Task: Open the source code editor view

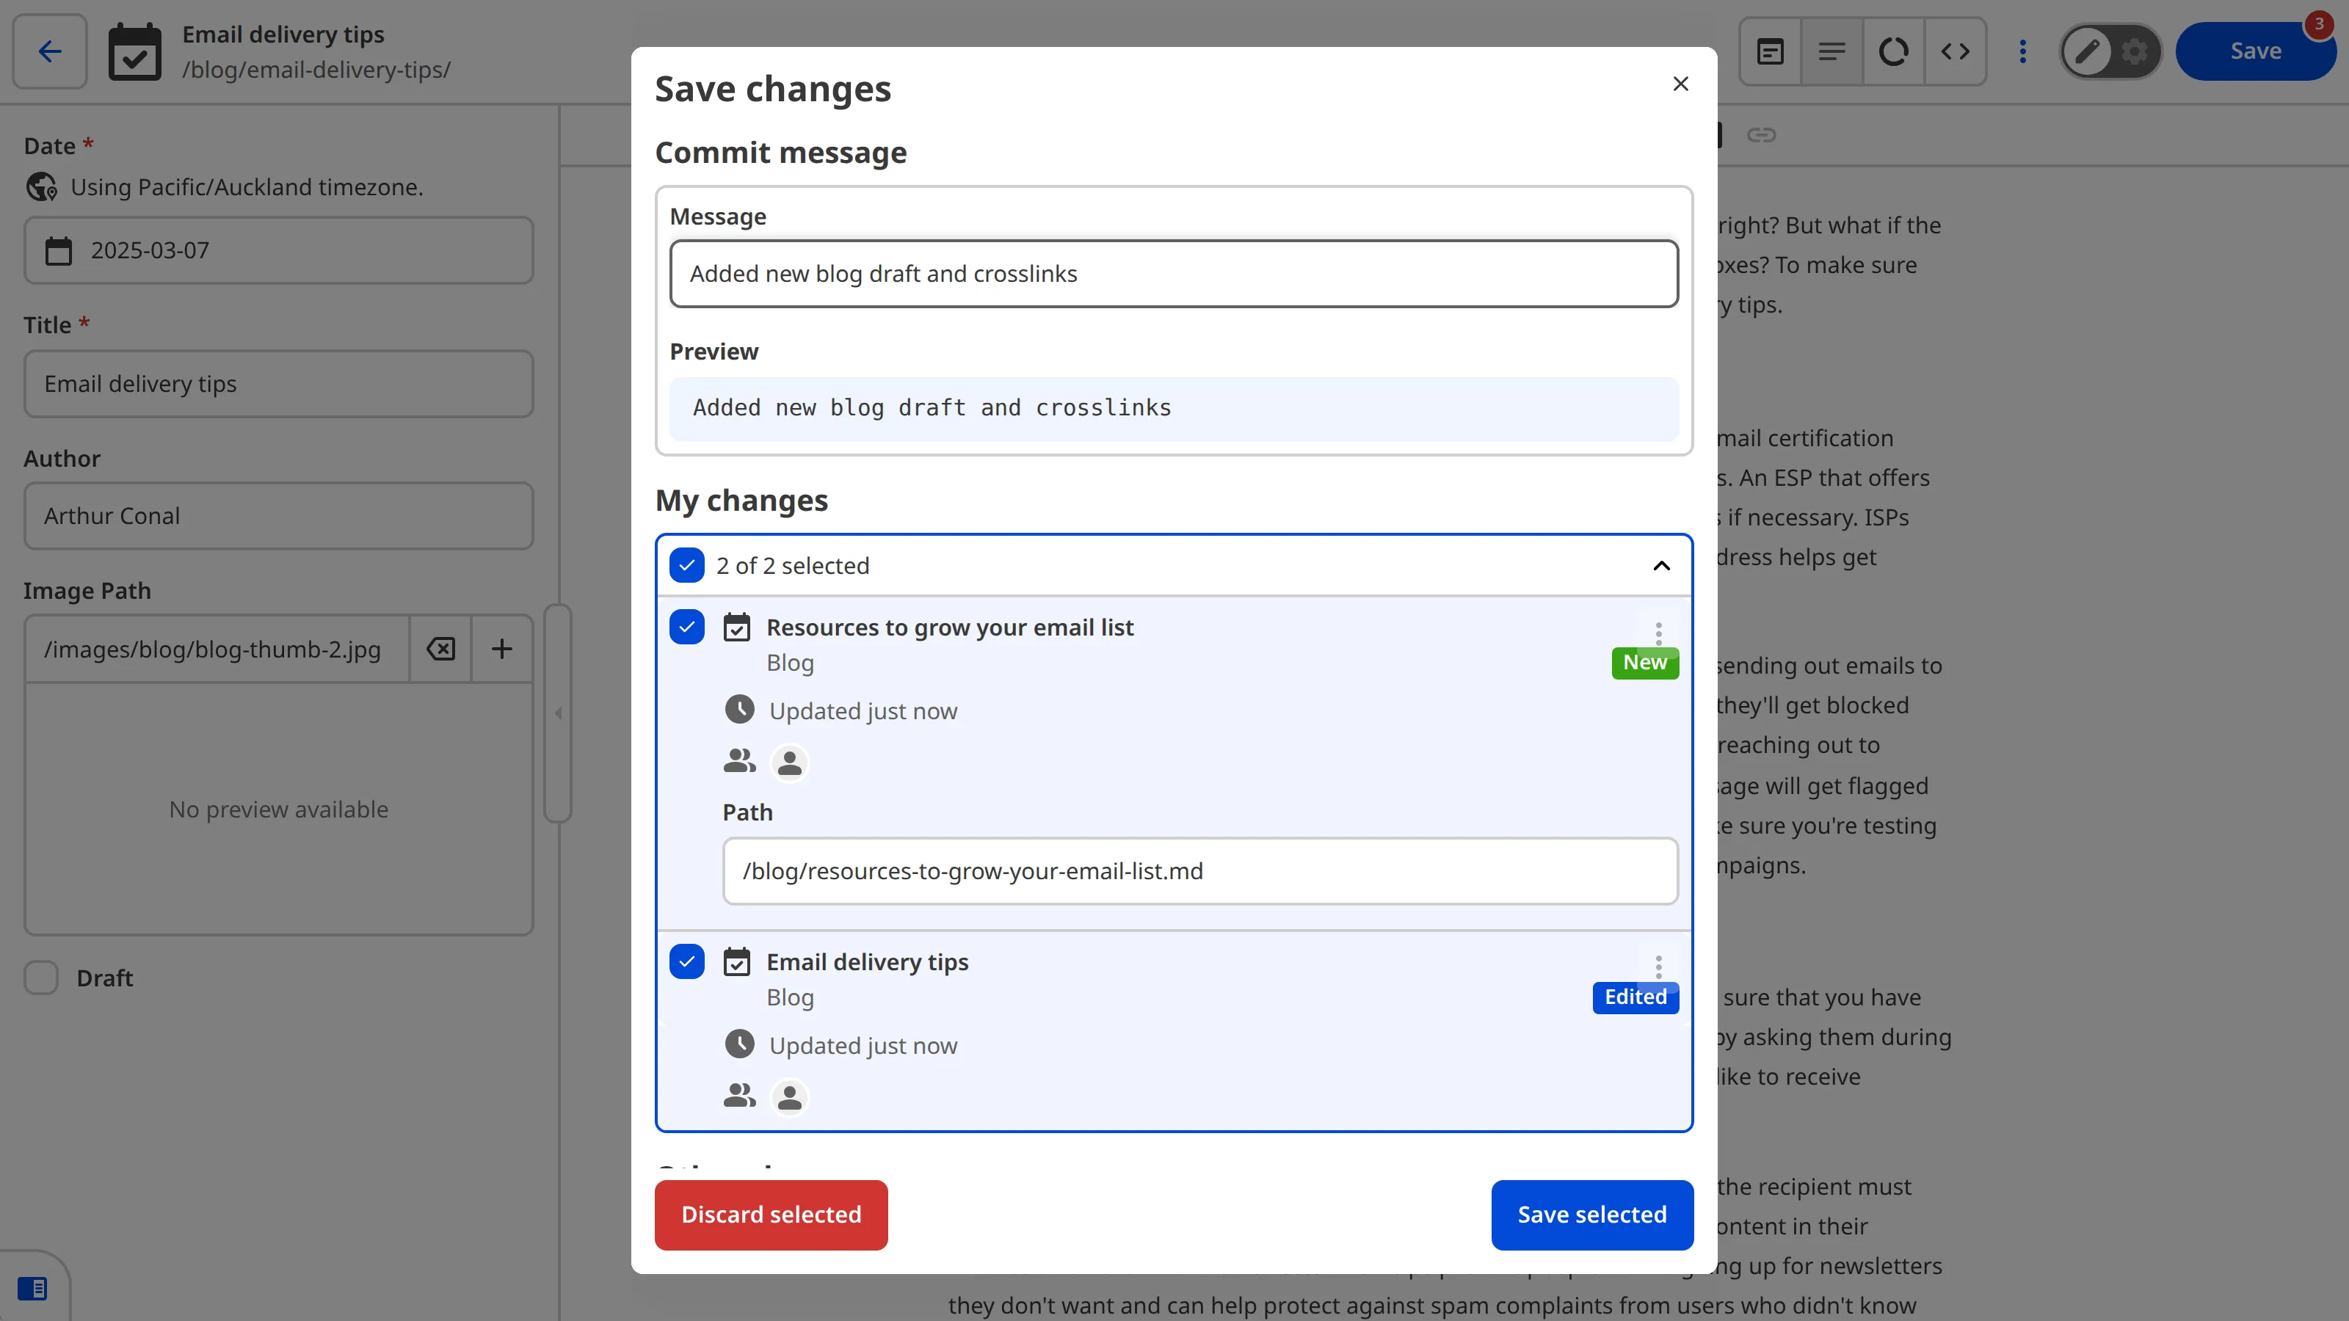Action: click(x=1955, y=52)
